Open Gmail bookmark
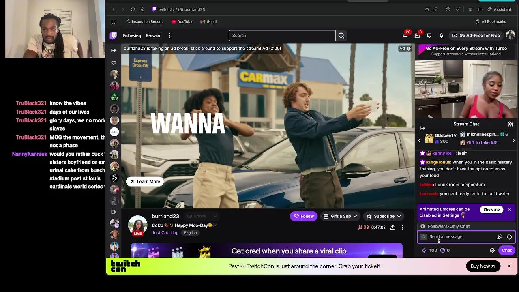 [208, 21]
